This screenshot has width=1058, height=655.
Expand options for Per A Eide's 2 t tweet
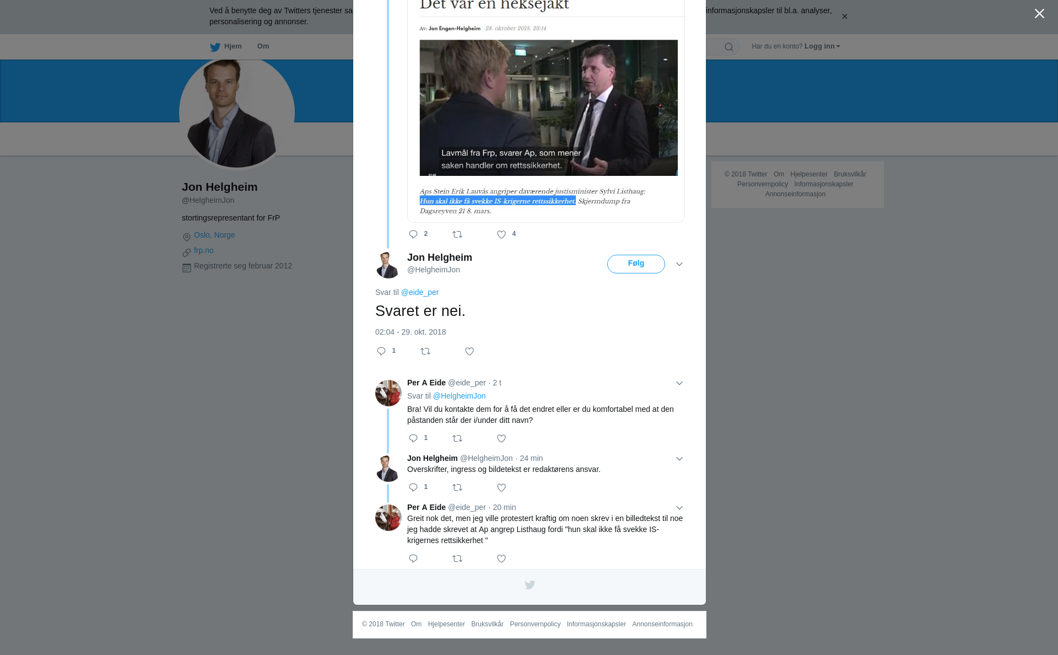[679, 384]
